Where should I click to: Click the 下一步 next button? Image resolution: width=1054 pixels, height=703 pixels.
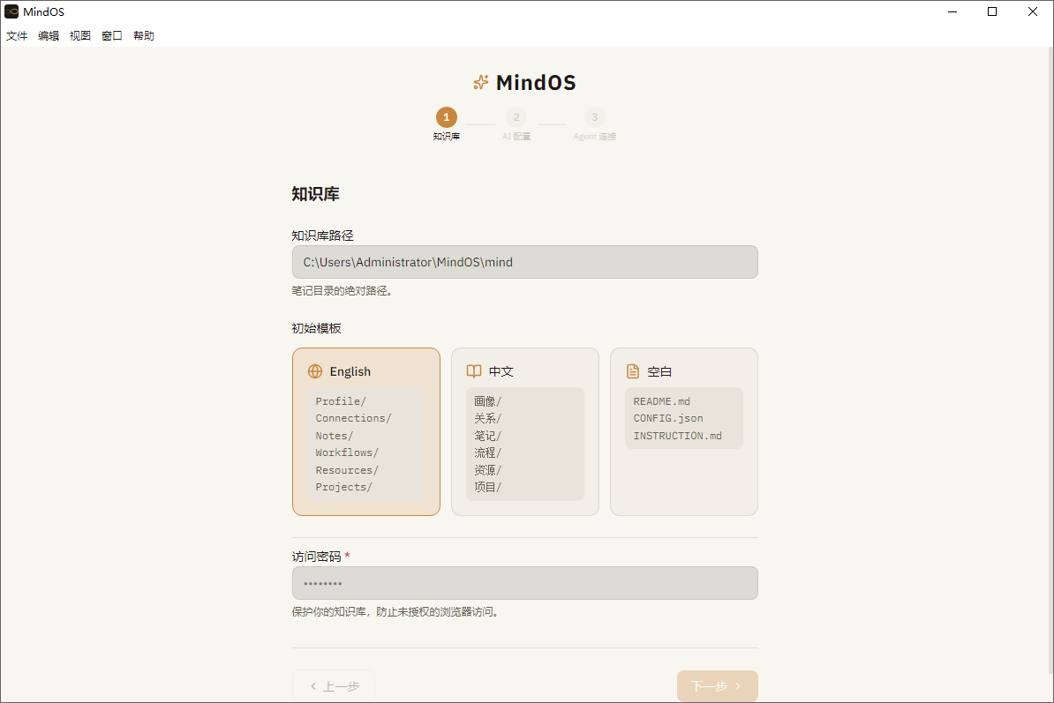coord(717,685)
